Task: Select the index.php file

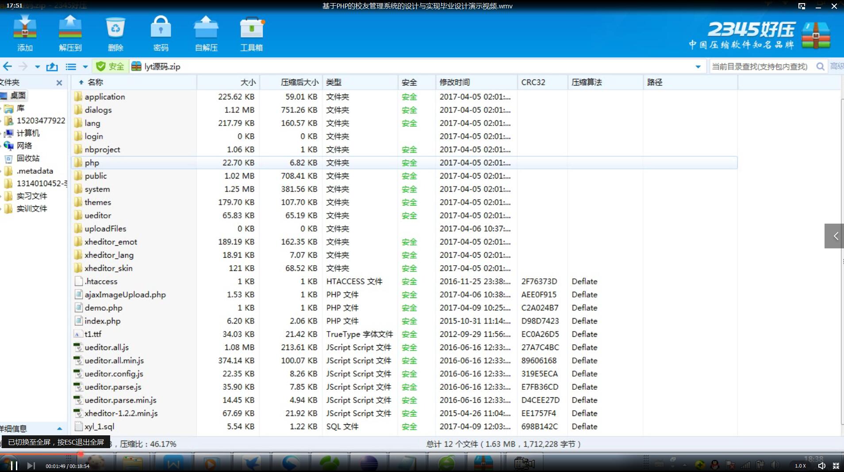Action: tap(404, 321)
